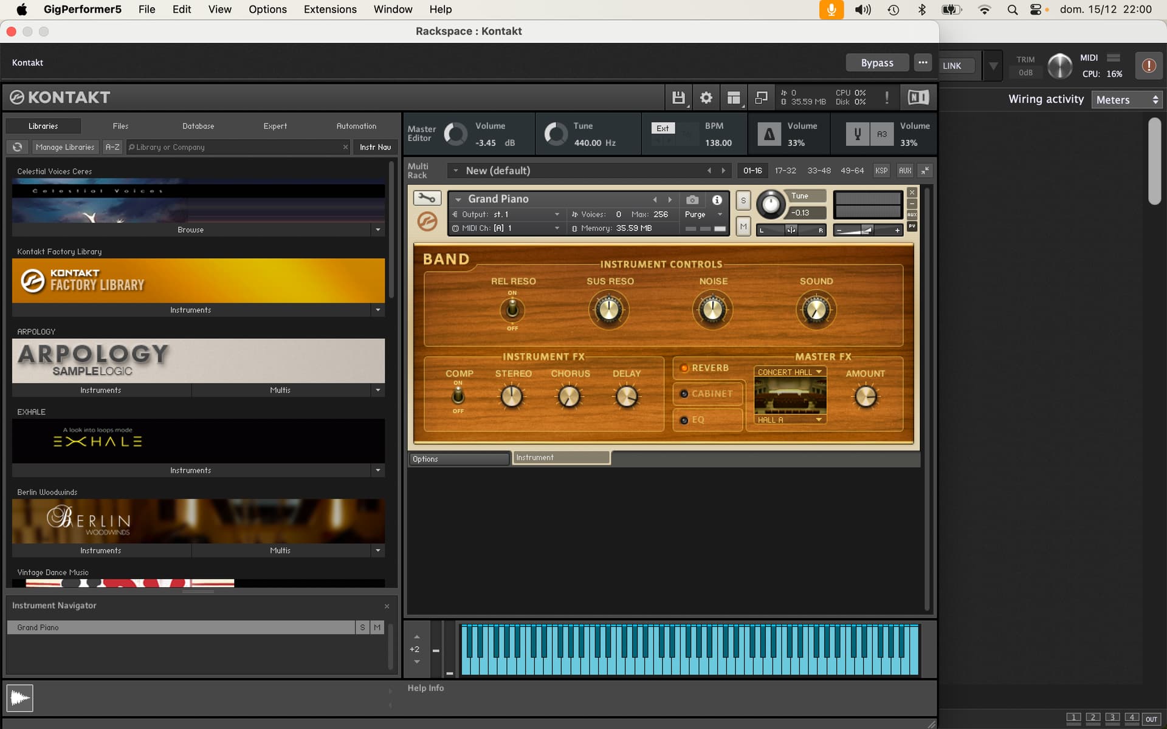
Task: Open the Purge dropdown menu
Action: pos(703,214)
